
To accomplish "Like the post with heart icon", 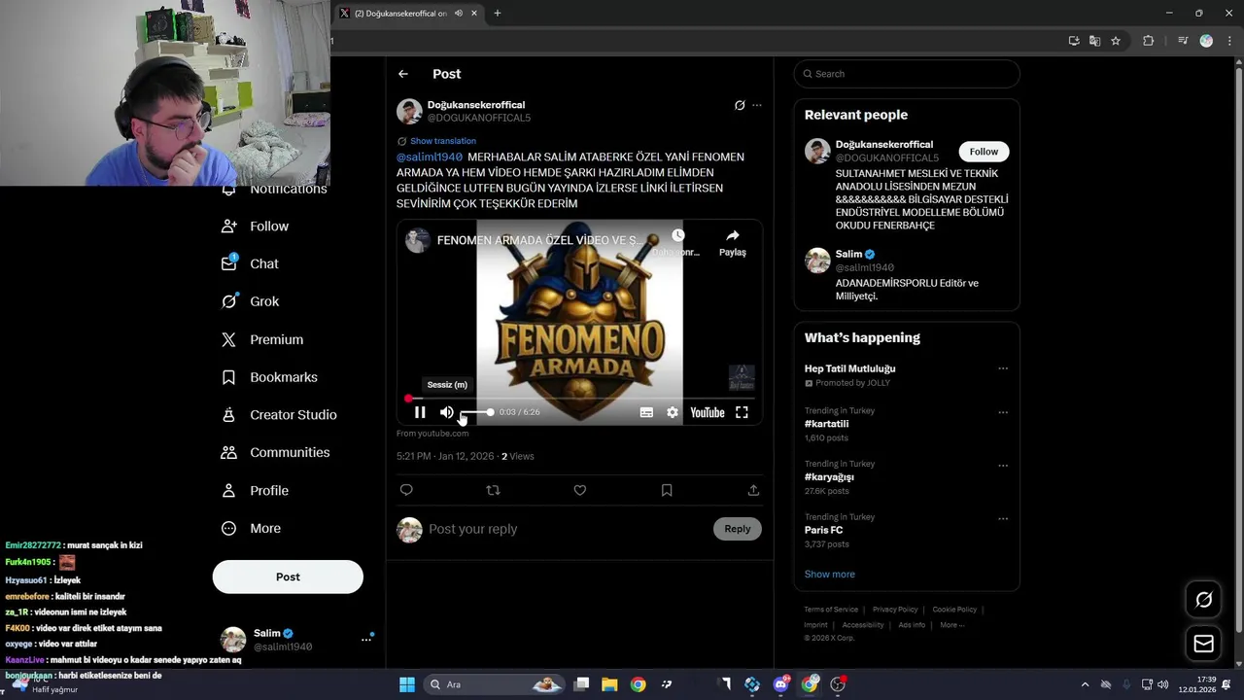I will (580, 490).
